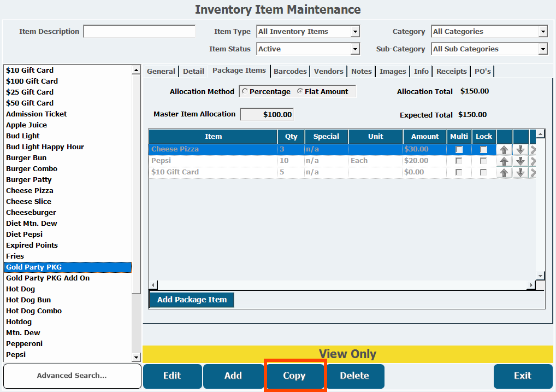Move Cheese Pizza row down with arrow
This screenshot has height=392, width=556.
[520, 150]
